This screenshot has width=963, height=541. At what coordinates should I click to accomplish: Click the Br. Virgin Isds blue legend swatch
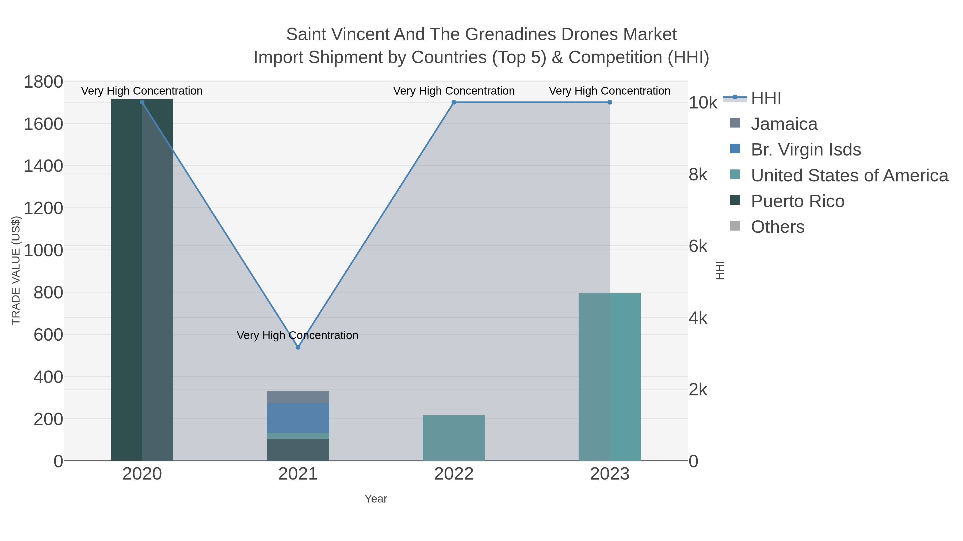(735, 149)
